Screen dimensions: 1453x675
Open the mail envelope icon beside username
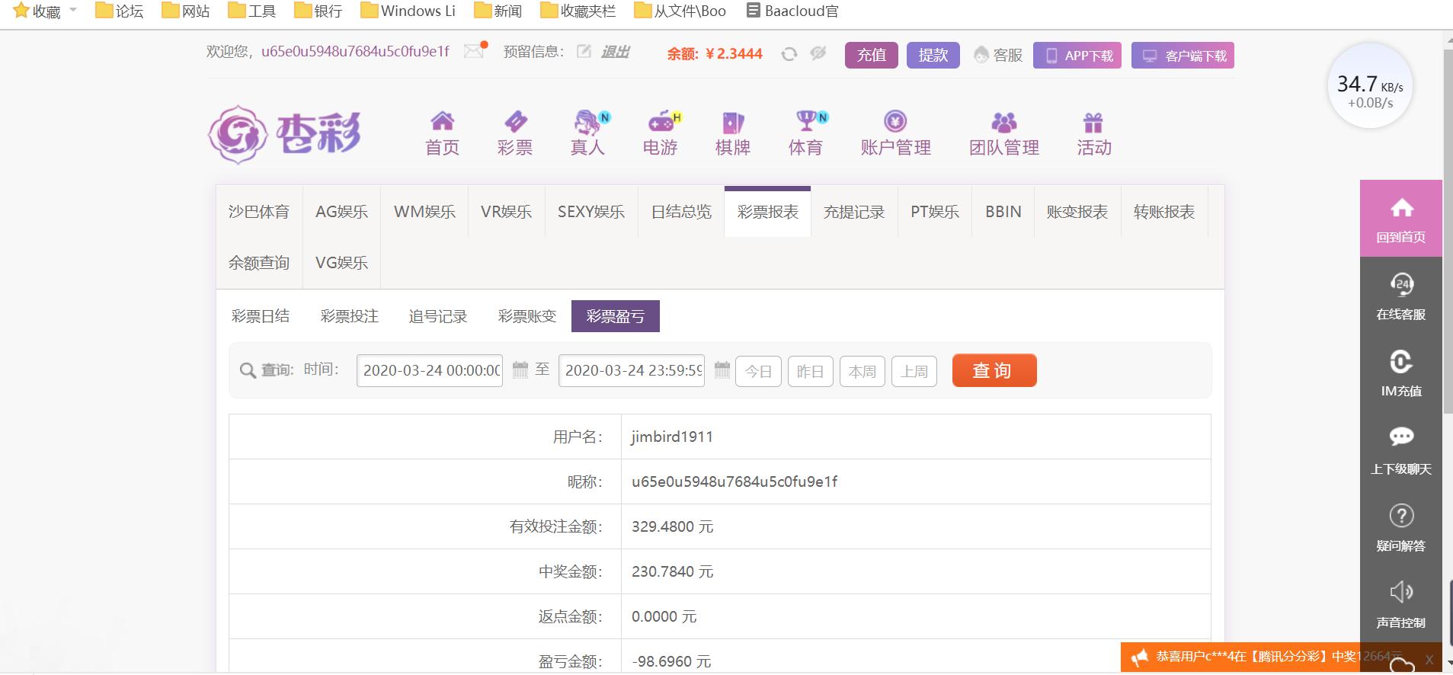[474, 51]
